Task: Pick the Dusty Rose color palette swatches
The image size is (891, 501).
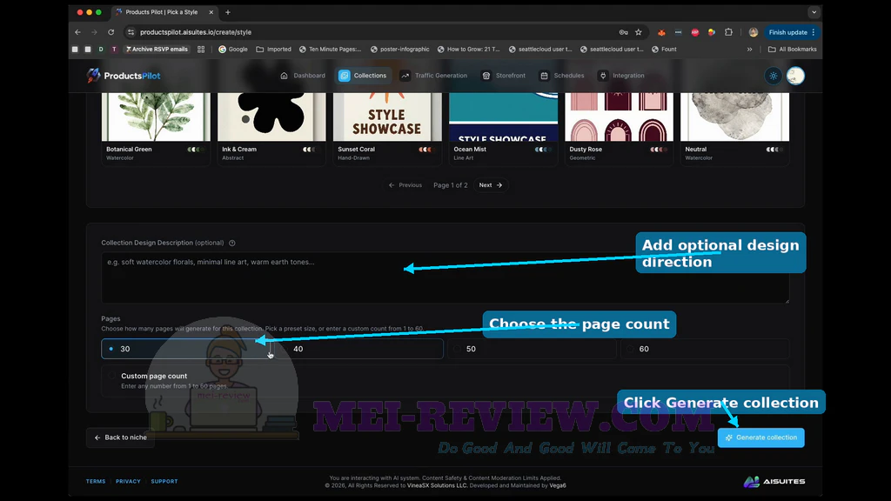Action: point(658,150)
